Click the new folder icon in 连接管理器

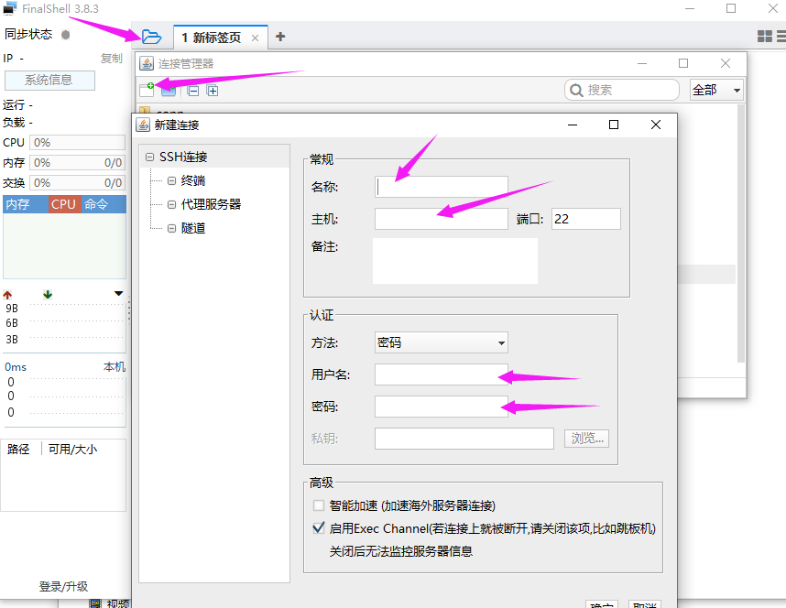click(169, 91)
